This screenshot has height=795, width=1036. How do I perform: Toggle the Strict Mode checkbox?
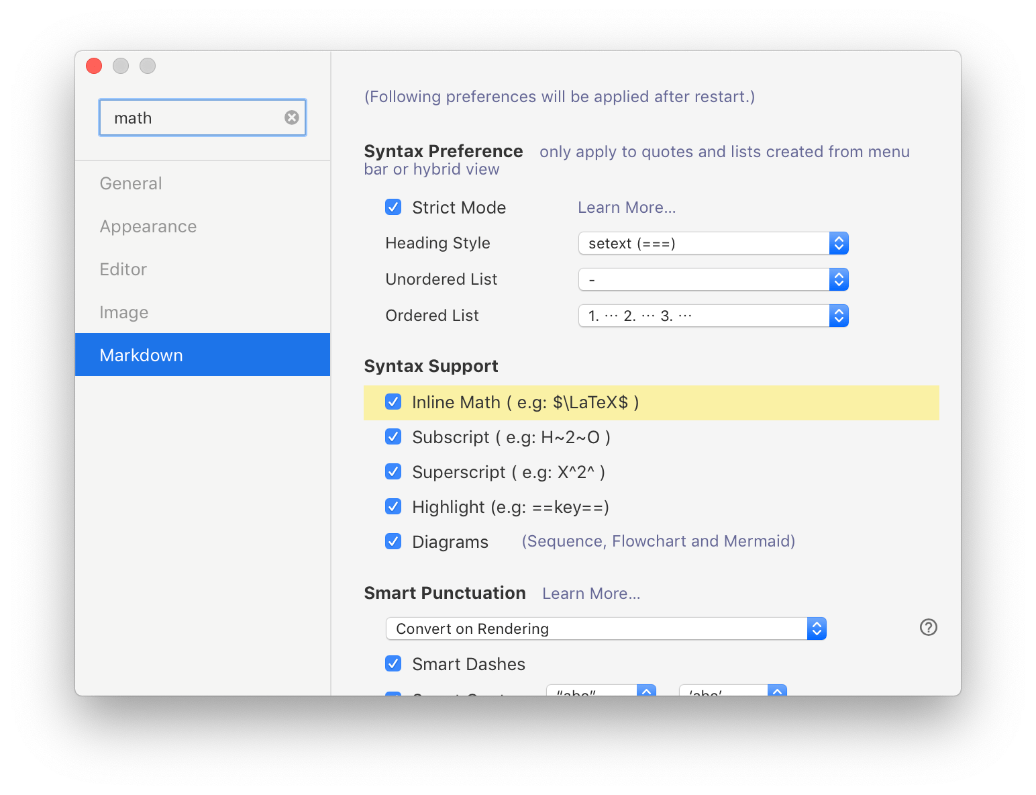coord(393,207)
